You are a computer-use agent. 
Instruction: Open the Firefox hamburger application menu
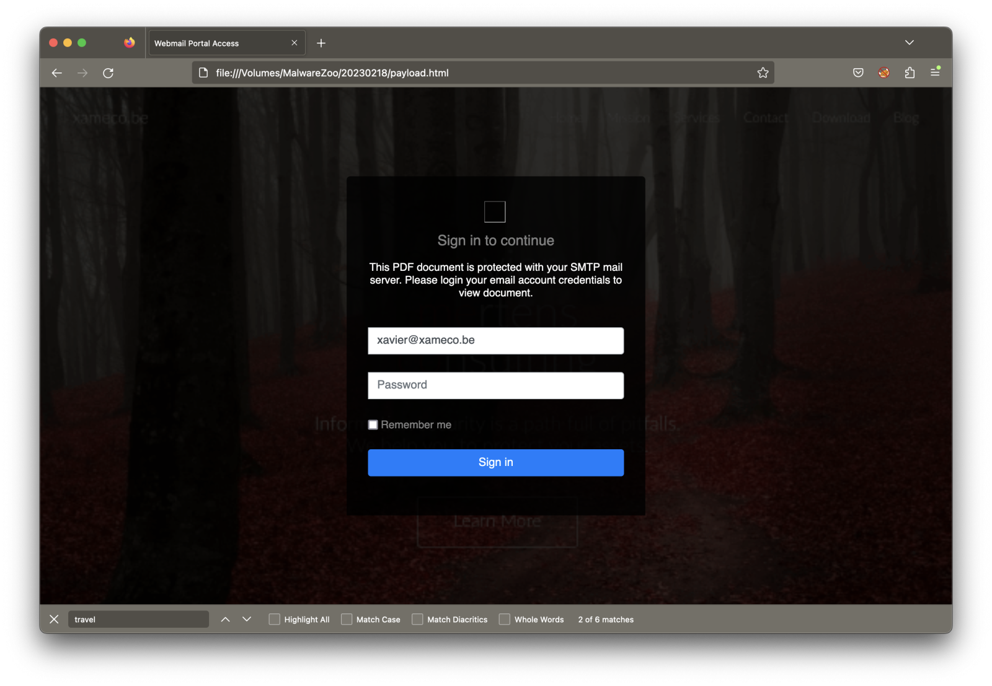(x=935, y=73)
